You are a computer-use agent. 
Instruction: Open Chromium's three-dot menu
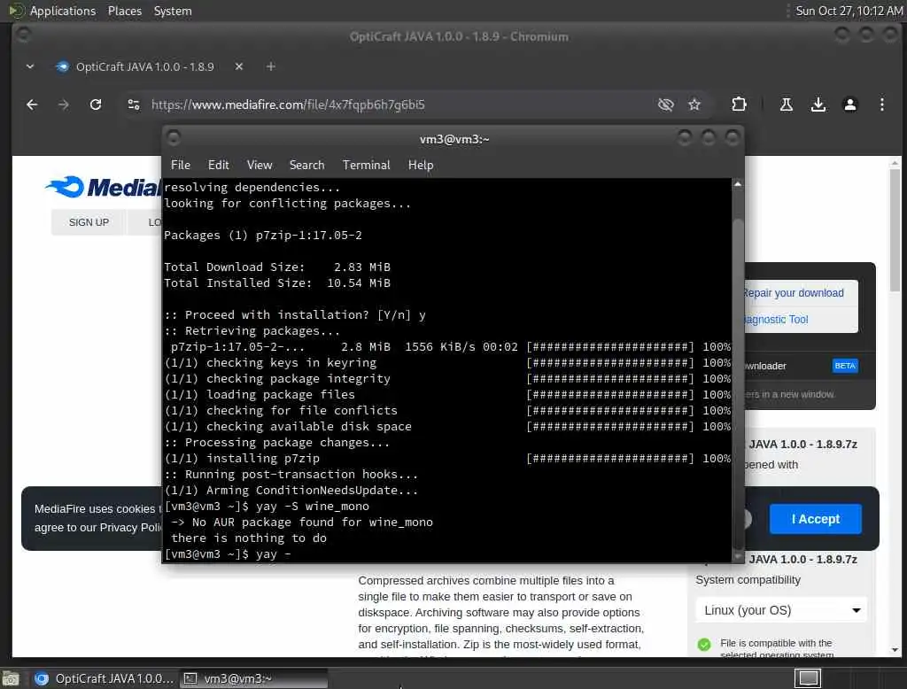click(881, 105)
